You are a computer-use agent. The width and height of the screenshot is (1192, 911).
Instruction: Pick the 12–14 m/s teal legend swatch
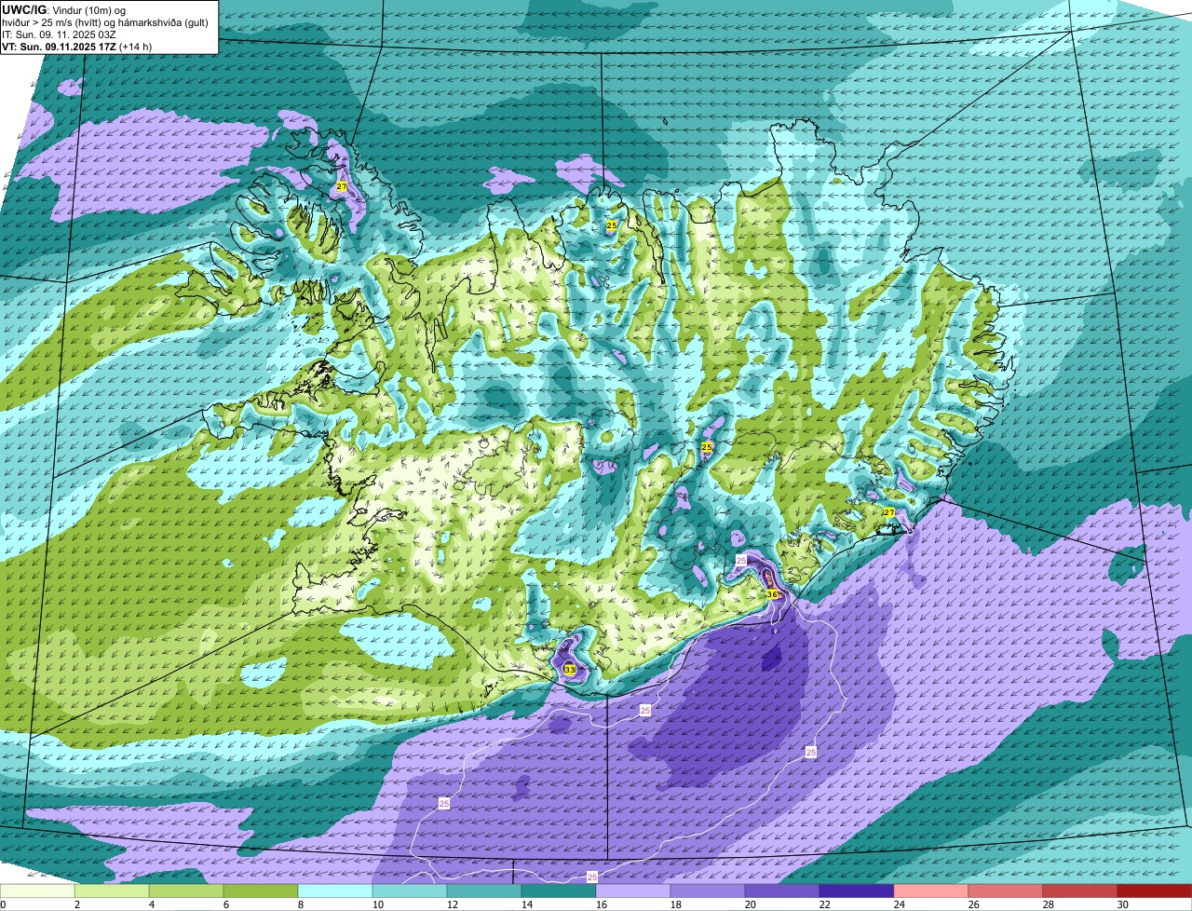point(485,891)
